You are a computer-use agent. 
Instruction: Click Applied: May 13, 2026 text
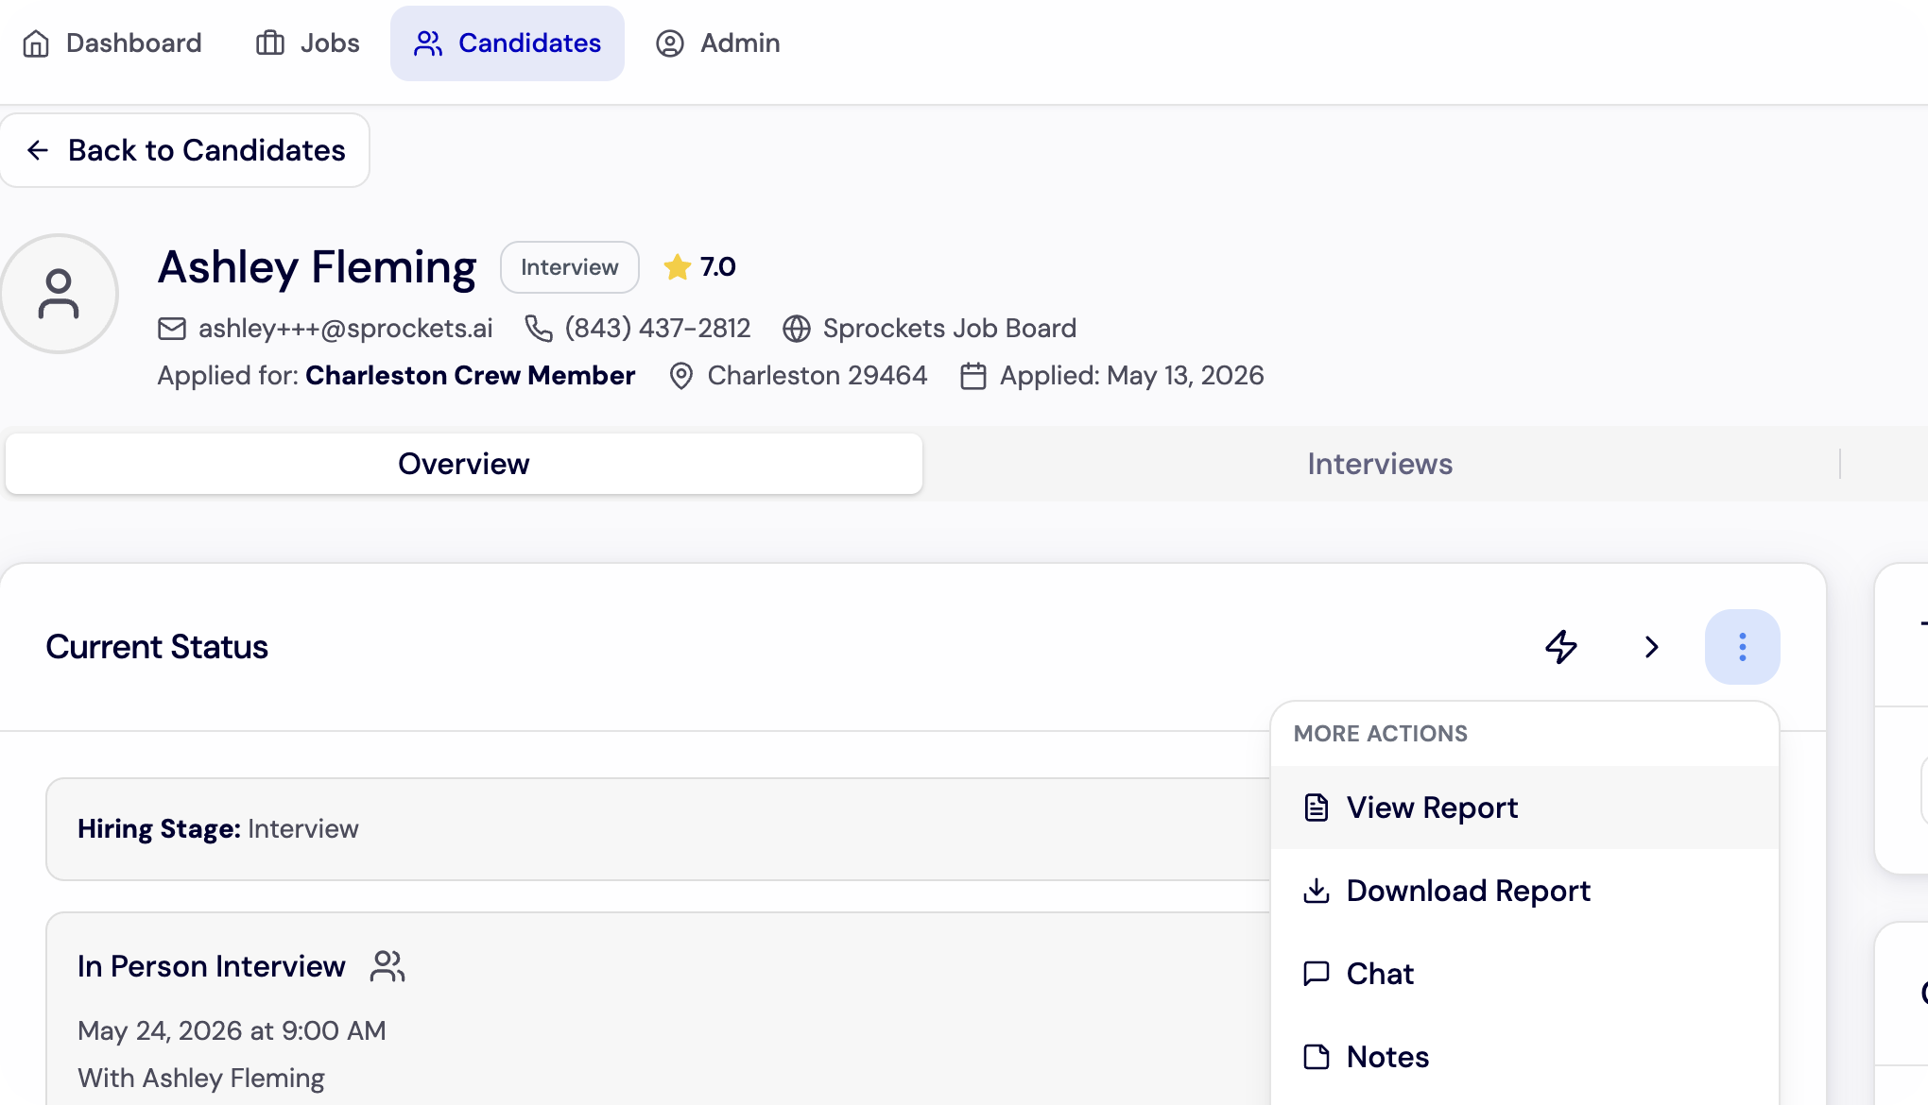click(1131, 376)
